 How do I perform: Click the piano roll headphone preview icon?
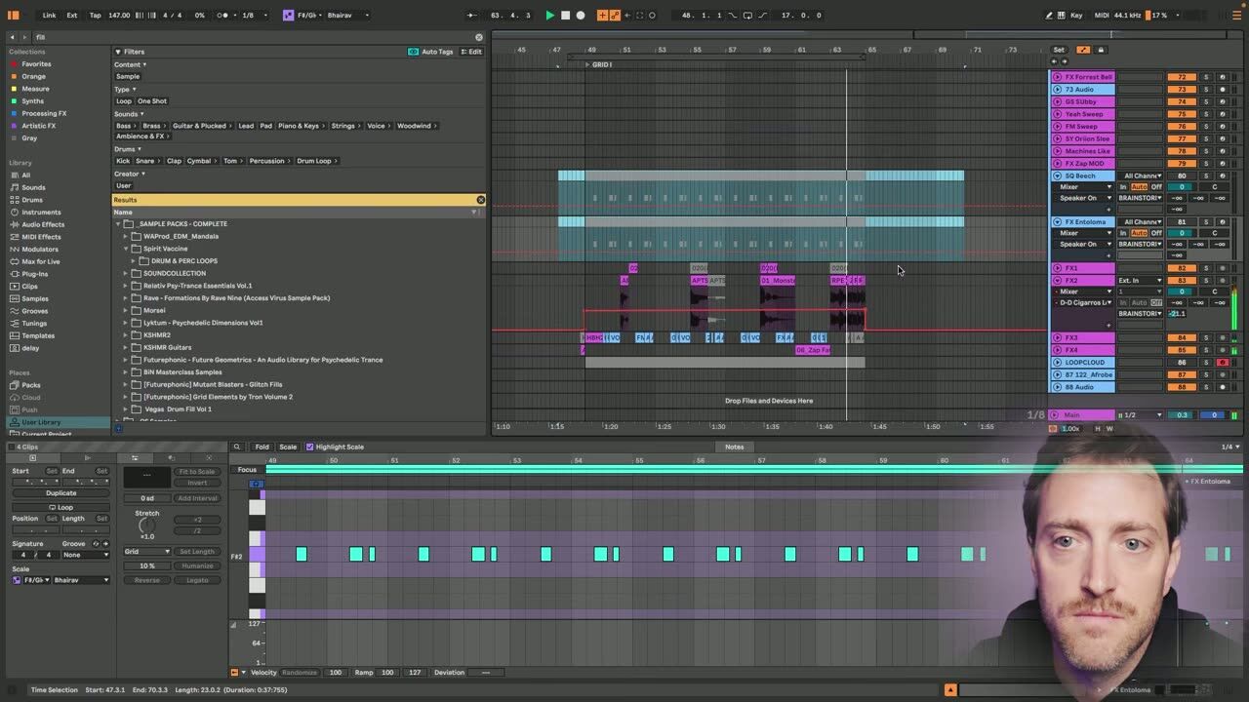point(256,484)
